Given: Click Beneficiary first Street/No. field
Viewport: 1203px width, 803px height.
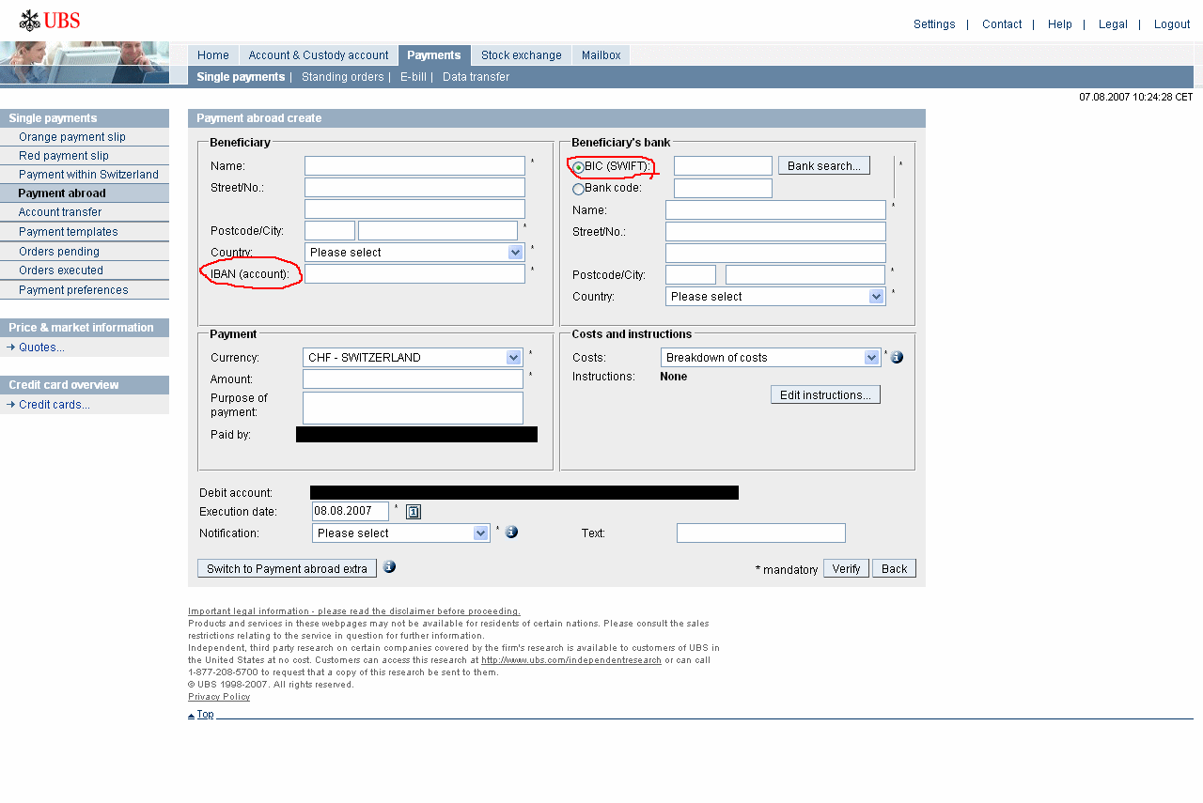Looking at the screenshot, I should click(x=414, y=187).
